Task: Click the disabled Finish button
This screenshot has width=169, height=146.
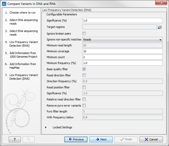Action: point(126,139)
